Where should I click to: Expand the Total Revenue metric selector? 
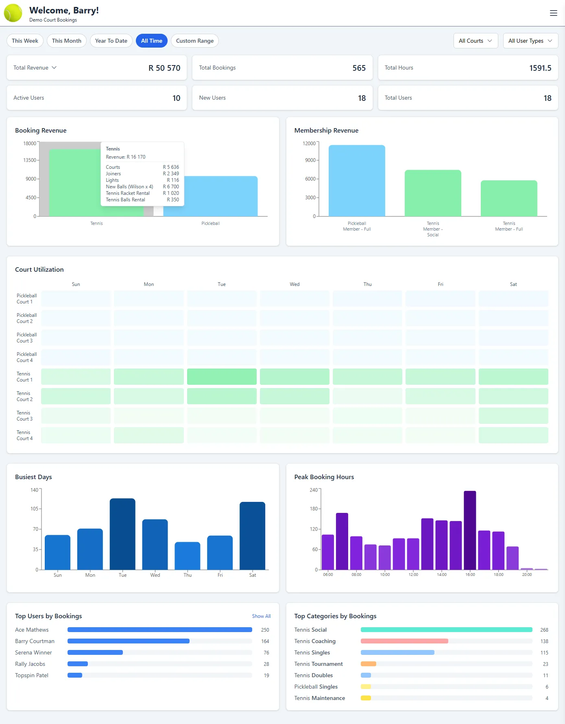35,68
